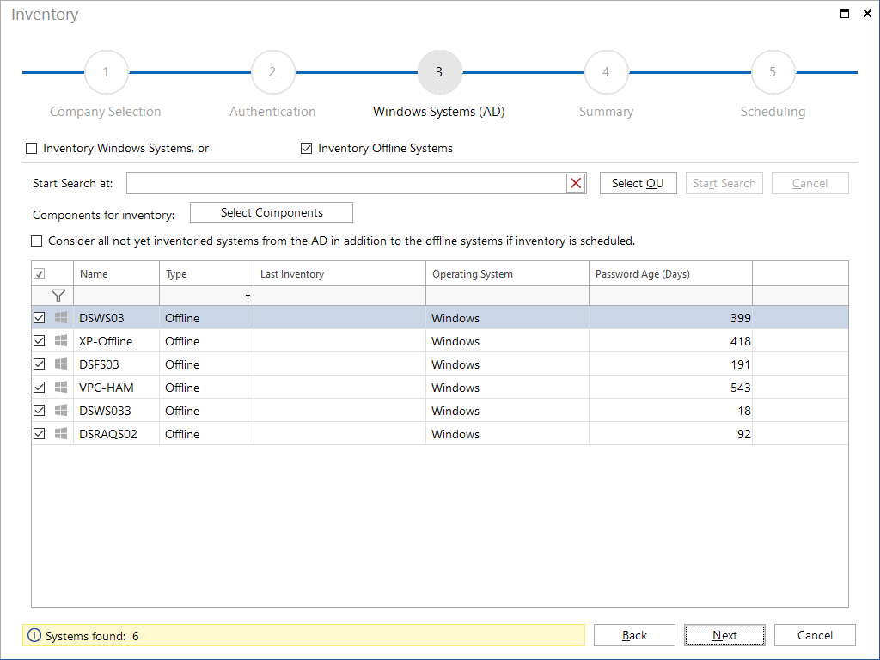Toggle Consider all not yet inventoried systems
This screenshot has height=660, width=880.
coord(36,241)
